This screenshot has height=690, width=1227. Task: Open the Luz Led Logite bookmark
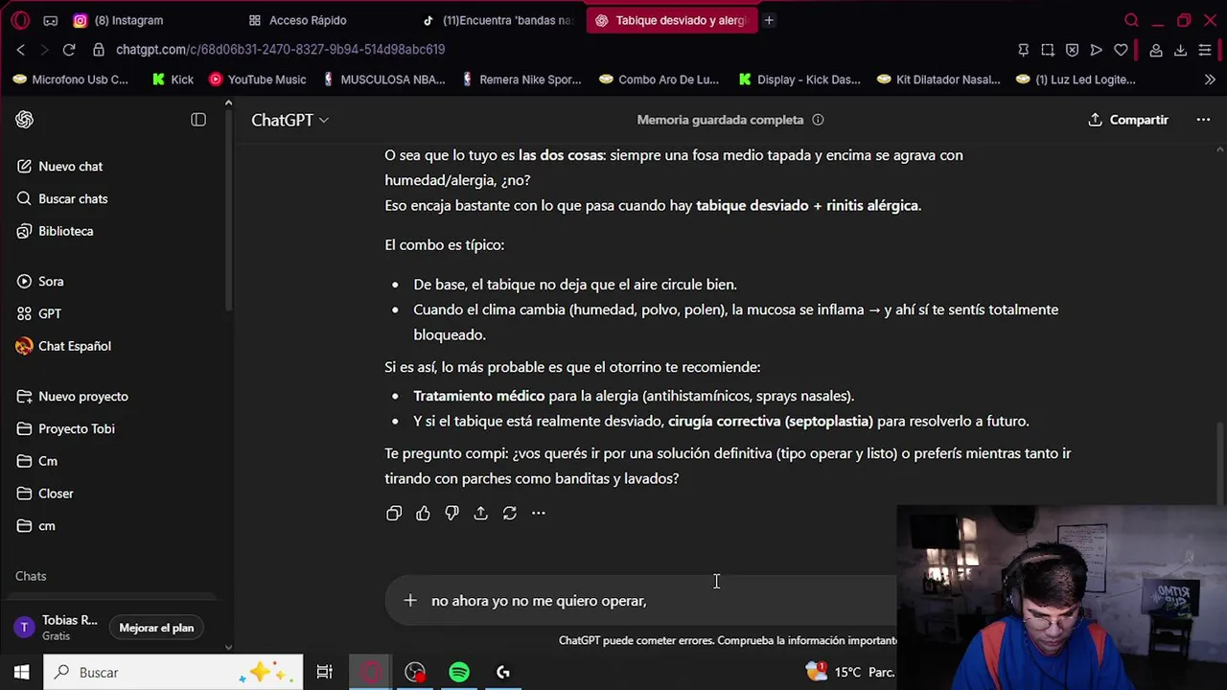pyautogui.click(x=1076, y=80)
